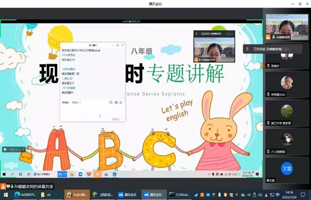Click the shared screen's Windows Start button
The image size is (311, 200).
click(x=5, y=174)
